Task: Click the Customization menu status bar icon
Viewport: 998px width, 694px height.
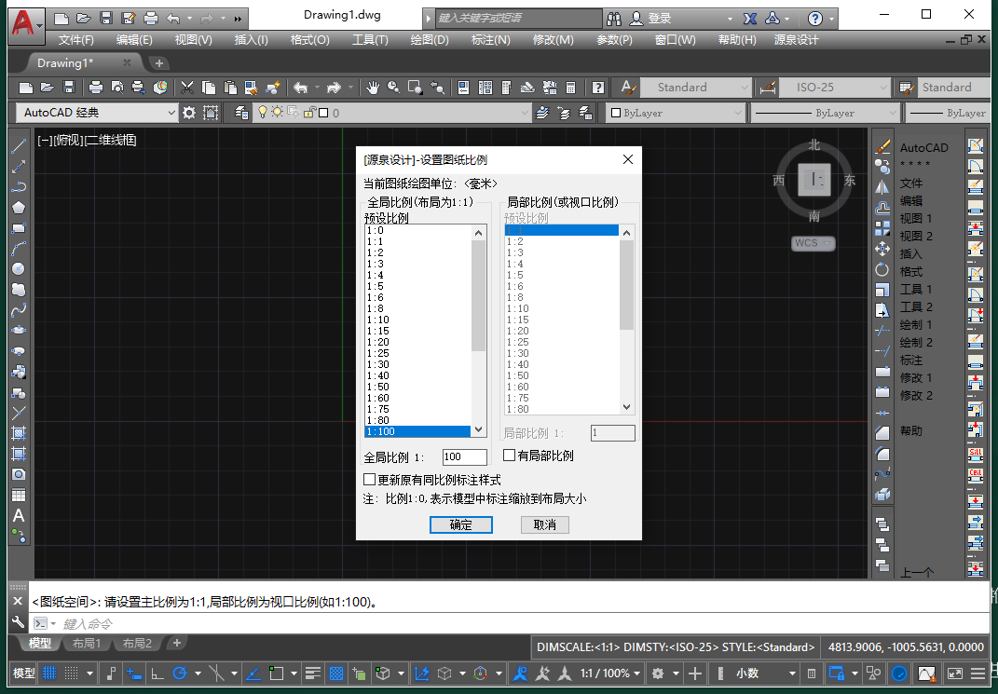Action: (979, 673)
